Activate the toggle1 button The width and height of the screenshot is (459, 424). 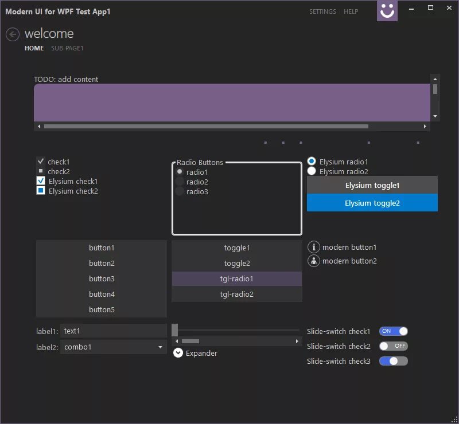tap(237, 248)
